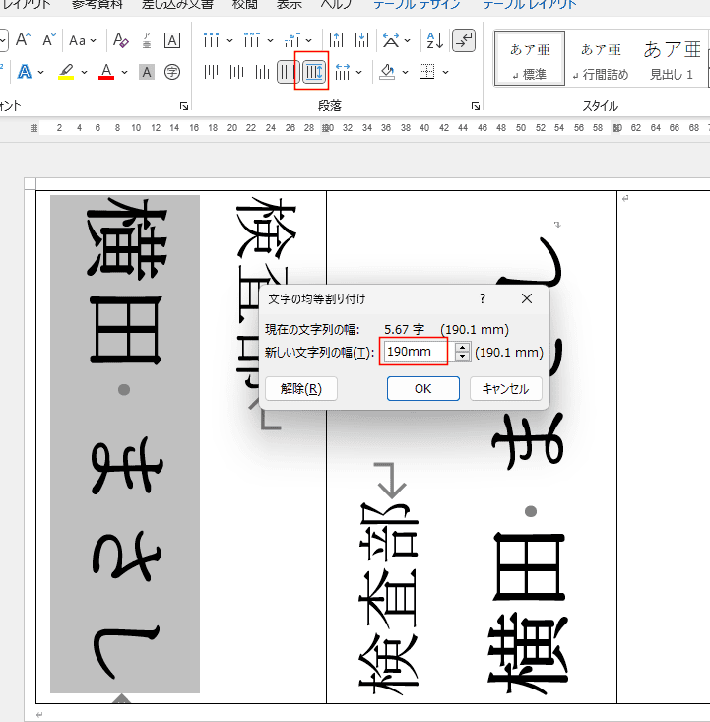Click the horizontal ruler at mark 20
Image resolution: width=710 pixels, height=722 pixels.
click(x=232, y=128)
